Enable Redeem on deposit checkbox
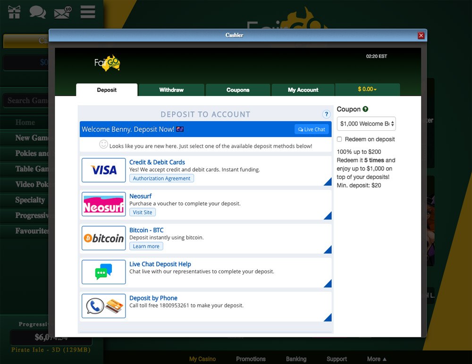Viewport: 472px width, 364px height. tap(339, 139)
